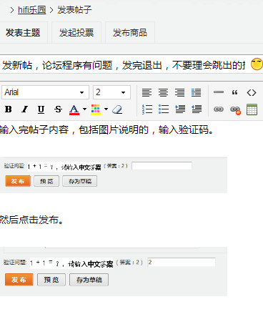
Task: Click the text line 然后点击发布。
Action: click(31, 220)
